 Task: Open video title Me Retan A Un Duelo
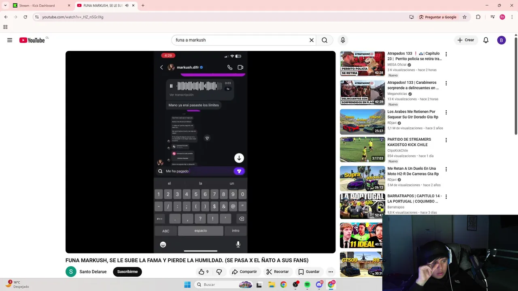point(413,171)
